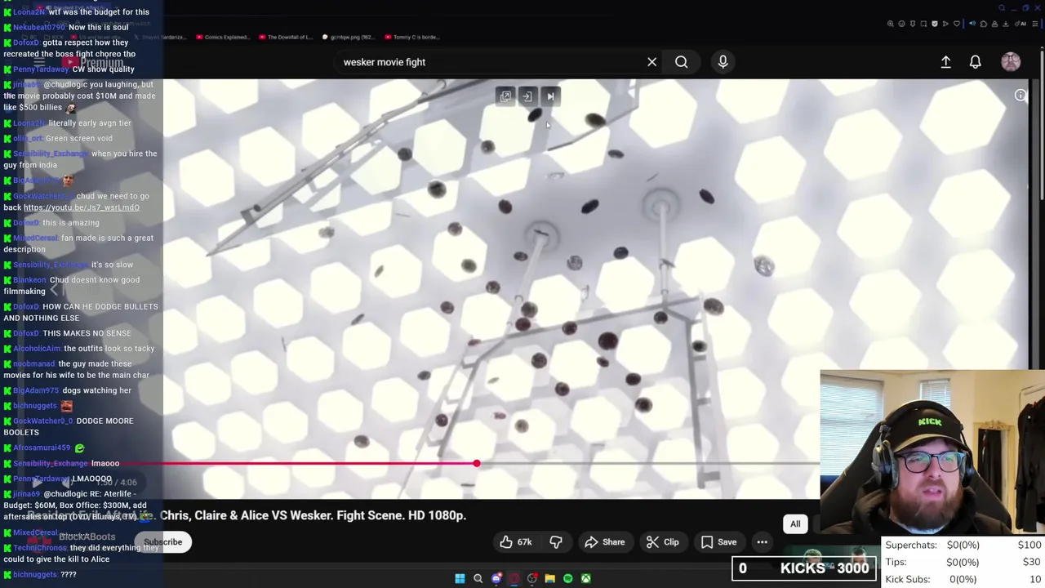Clear the YouTube search field text
This screenshot has height=588, width=1045.
tap(651, 62)
